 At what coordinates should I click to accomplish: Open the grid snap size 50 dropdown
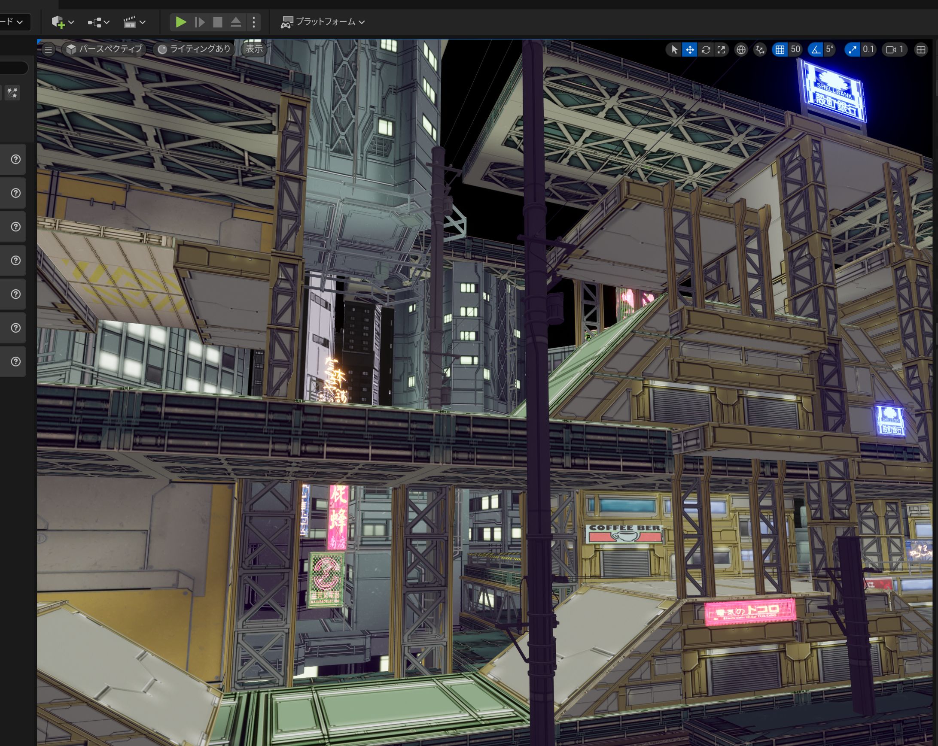(796, 49)
